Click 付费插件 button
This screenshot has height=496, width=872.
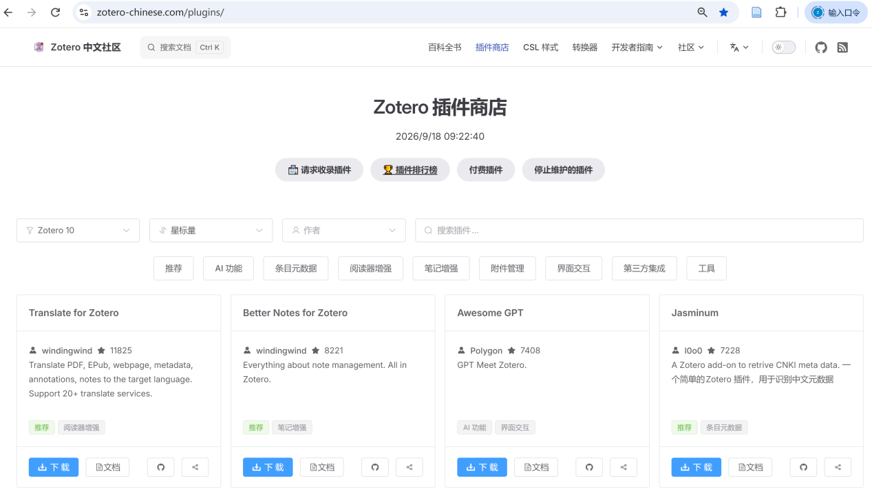pyautogui.click(x=486, y=169)
